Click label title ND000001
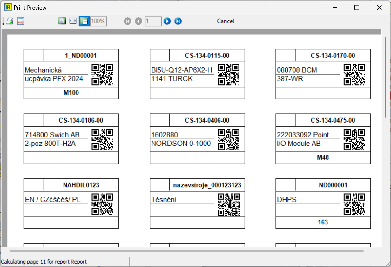Screen dimensions: 391x267 tap(333, 185)
